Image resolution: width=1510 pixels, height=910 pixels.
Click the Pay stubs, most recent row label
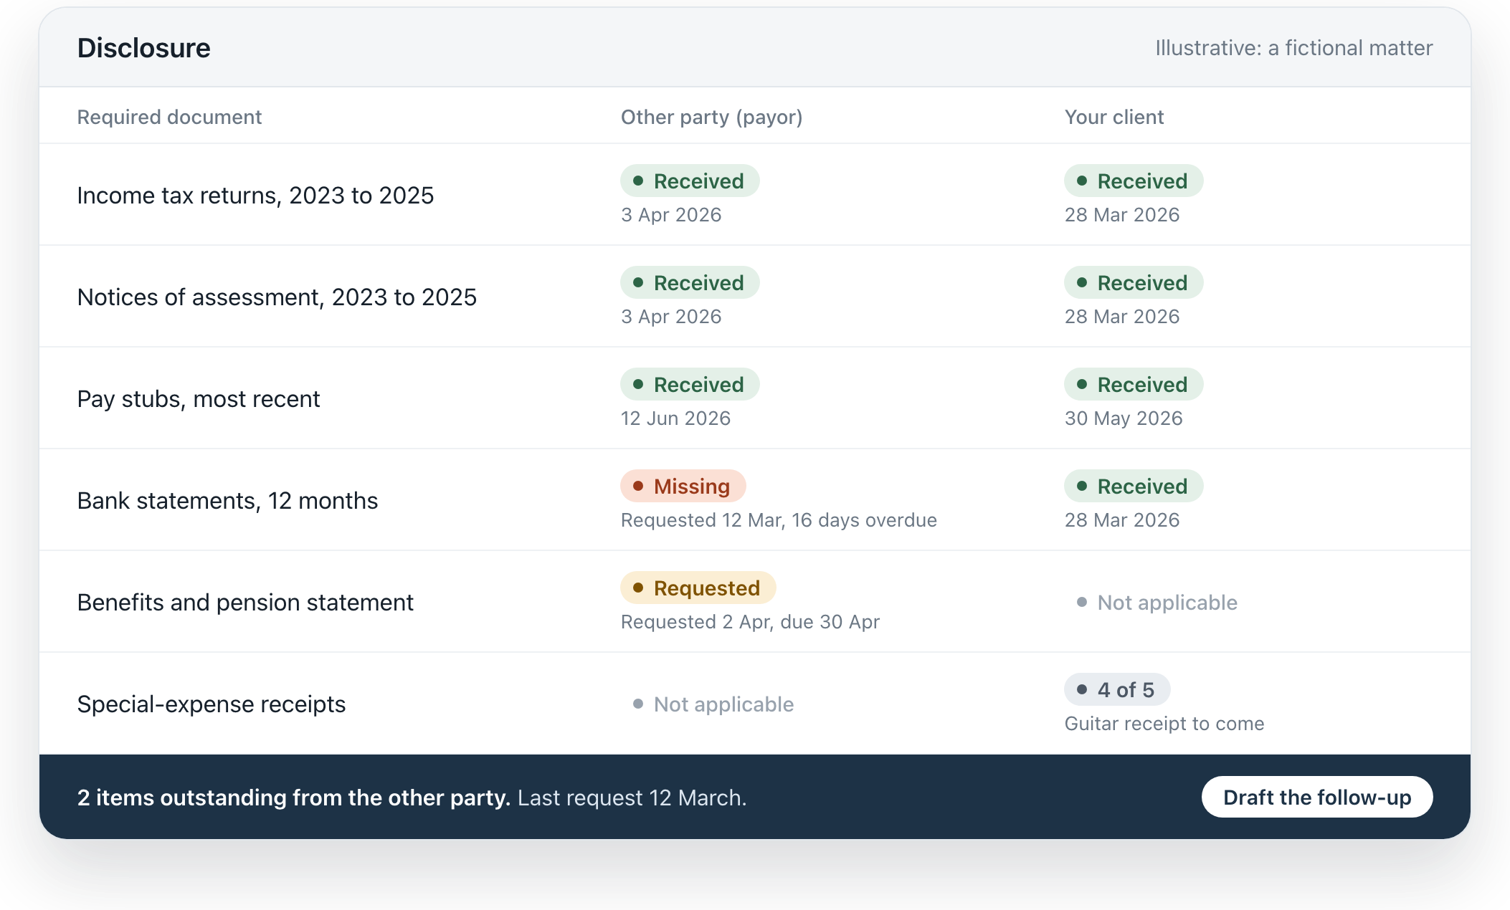pos(199,398)
